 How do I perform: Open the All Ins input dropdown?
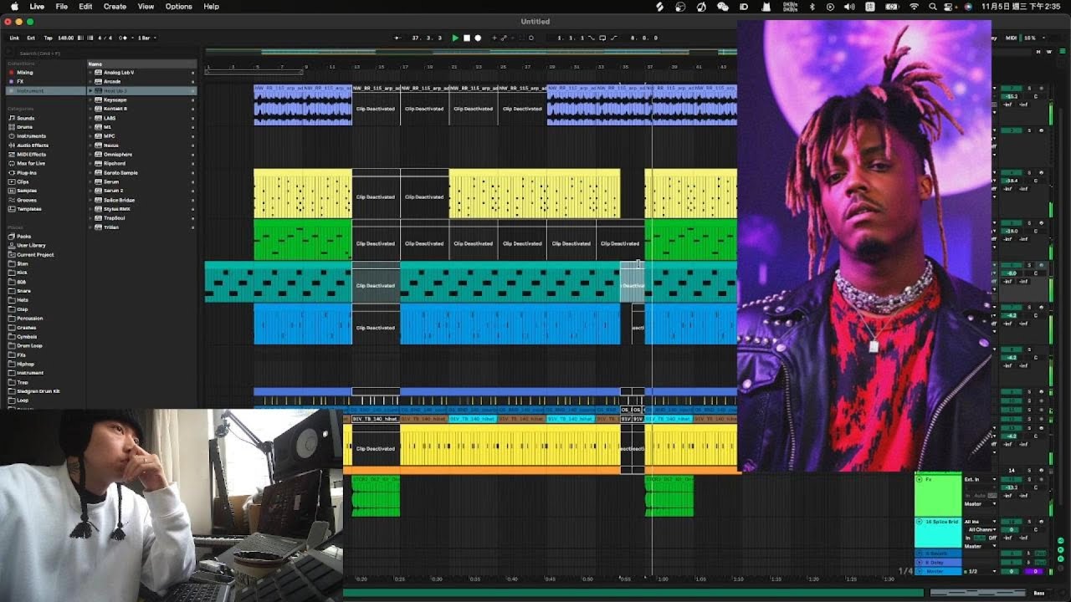tap(980, 522)
